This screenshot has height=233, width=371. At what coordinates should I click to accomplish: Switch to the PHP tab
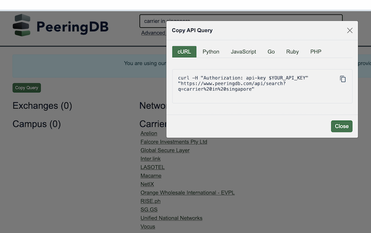coord(316,52)
